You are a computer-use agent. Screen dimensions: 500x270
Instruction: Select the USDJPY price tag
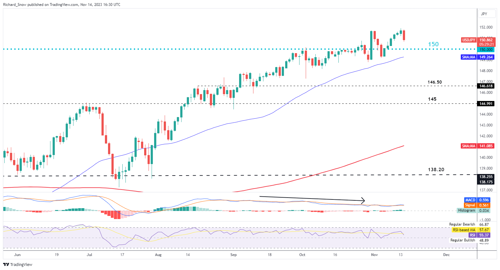[x=469, y=40]
